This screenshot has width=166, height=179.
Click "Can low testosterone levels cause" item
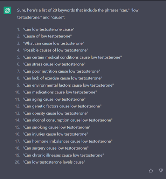point(54,162)
